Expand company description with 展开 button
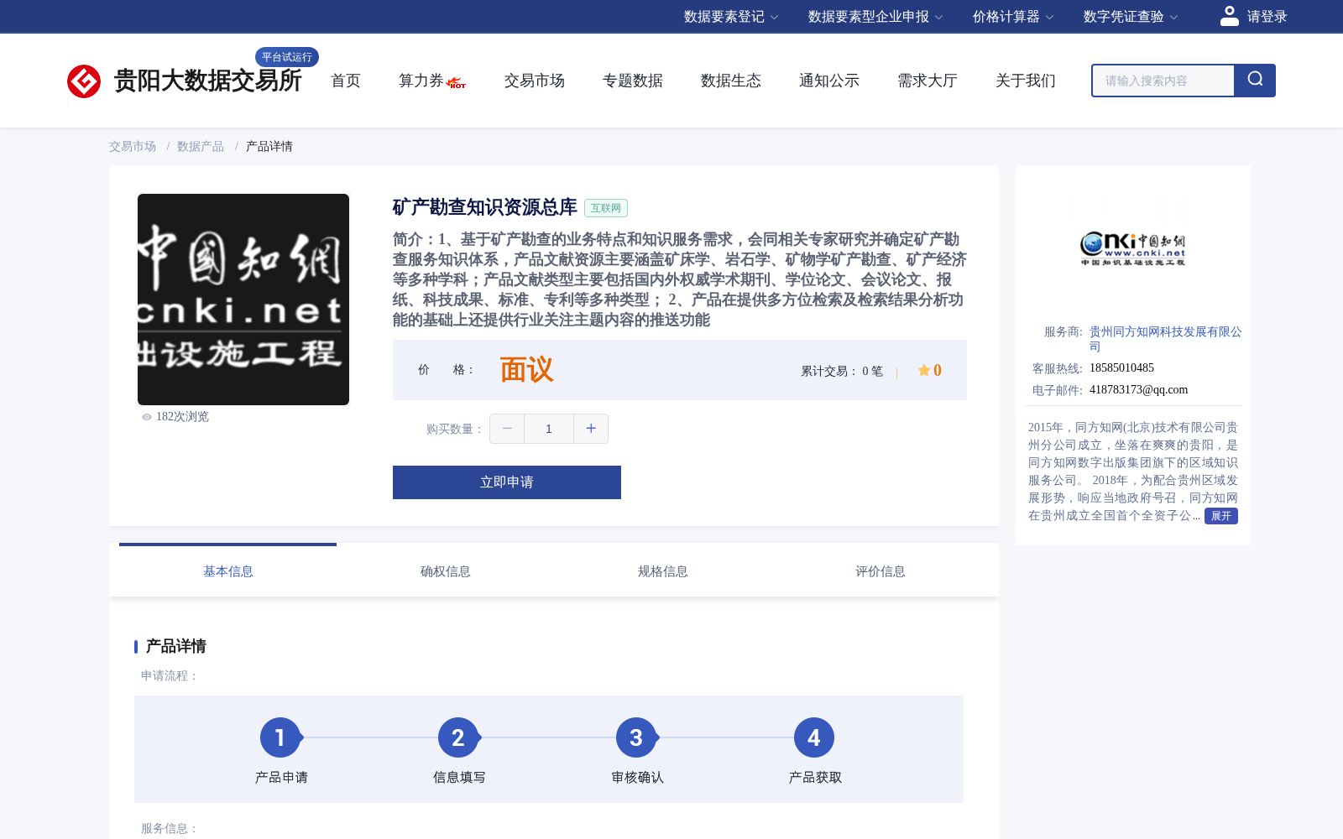 [1221, 516]
